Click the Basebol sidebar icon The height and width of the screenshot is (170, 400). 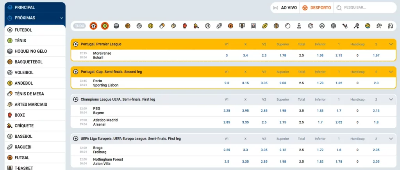click(x=10, y=136)
